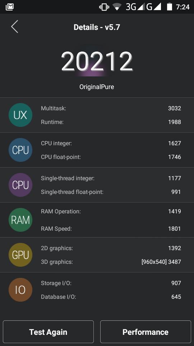Image resolution: width=194 pixels, height=346 pixels.
Task: Tap the Multitask score row
Action: (x=111, y=108)
